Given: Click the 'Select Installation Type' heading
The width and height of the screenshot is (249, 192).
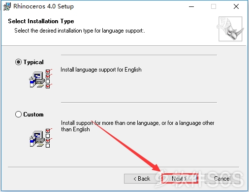Looking at the screenshot, I should click(41, 21).
